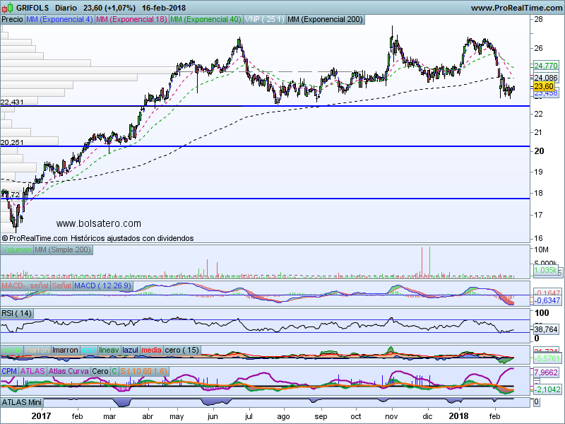Click the Volumen panel label

(x=16, y=250)
